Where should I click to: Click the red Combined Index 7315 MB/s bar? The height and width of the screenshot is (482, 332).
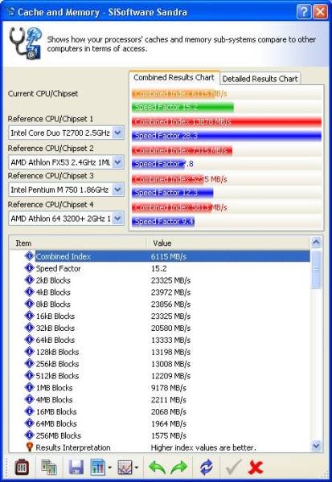(x=182, y=150)
